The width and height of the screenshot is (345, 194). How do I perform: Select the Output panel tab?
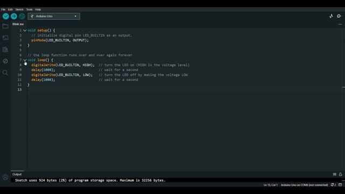[x=17, y=174]
